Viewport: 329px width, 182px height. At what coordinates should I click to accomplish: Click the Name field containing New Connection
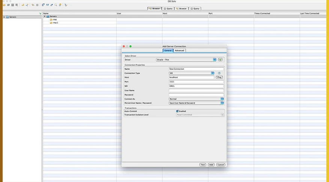[196, 69]
